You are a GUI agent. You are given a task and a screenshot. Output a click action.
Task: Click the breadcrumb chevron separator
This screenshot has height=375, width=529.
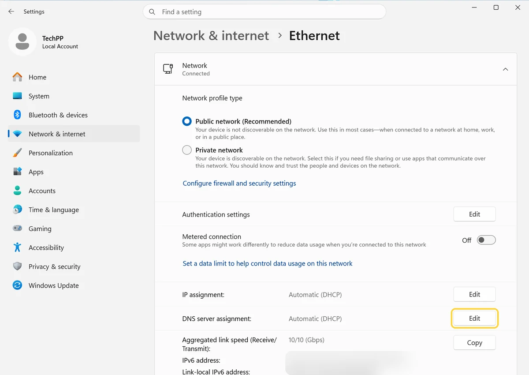coord(279,36)
